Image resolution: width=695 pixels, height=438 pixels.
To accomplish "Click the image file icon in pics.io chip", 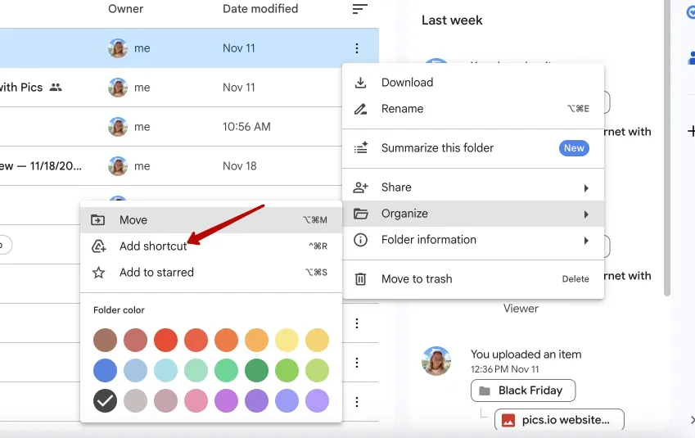I will 508,420.
